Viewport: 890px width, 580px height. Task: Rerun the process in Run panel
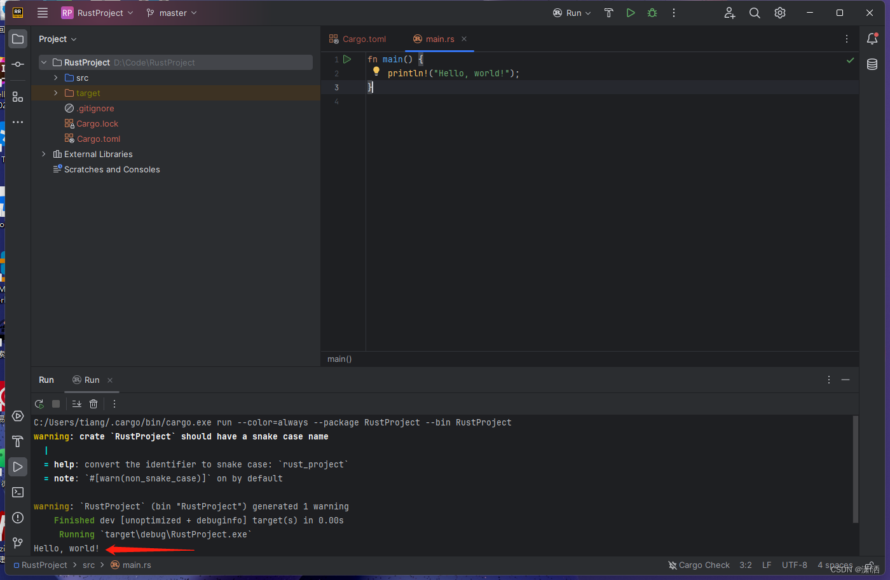click(39, 404)
